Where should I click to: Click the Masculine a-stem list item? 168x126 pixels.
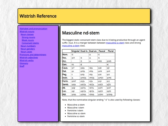(x=76, y=105)
